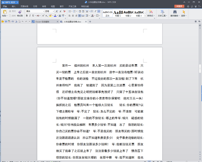Screen dimensions: 202x162
Task: Open the 审阅 ribbon tab
Action: tap(44, 6)
